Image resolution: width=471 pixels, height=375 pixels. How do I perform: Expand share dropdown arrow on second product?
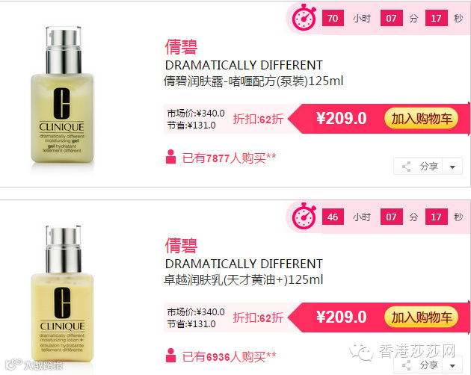tap(452, 365)
